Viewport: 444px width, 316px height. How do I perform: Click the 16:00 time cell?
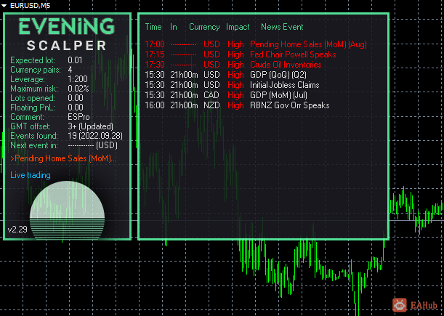[x=155, y=105]
